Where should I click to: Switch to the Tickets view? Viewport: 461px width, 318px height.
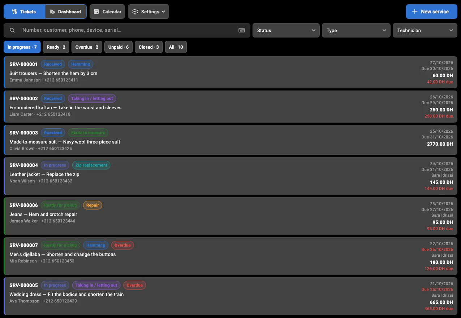[x=25, y=12]
